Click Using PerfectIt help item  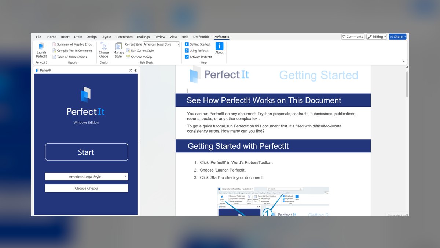click(196, 51)
